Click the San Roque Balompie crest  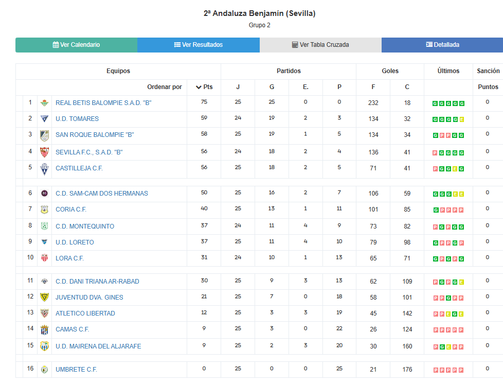pos(44,135)
